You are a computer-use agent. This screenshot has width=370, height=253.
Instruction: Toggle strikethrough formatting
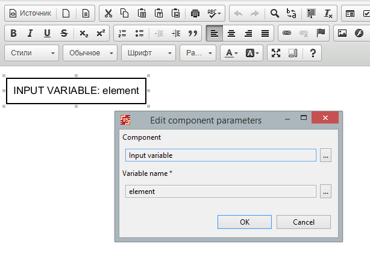click(64, 33)
